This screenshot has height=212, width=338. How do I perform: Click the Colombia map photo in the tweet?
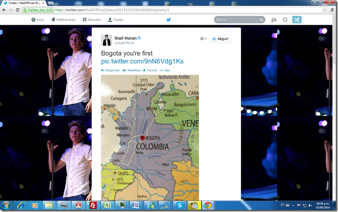pos(150,137)
